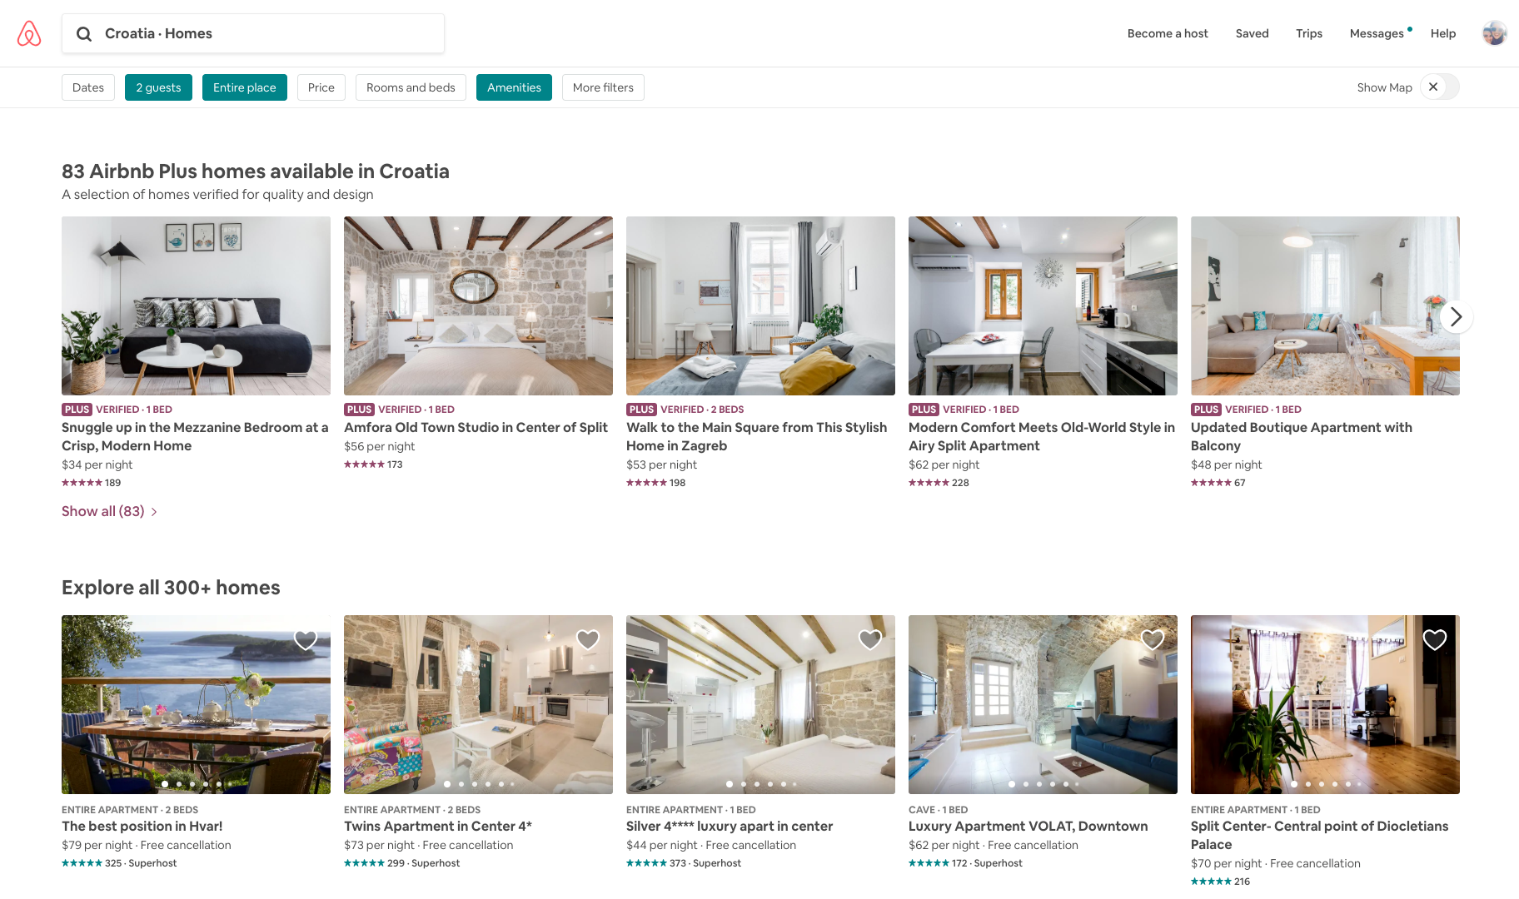Expand the Price filter
The height and width of the screenshot is (899, 1519).
click(x=321, y=87)
